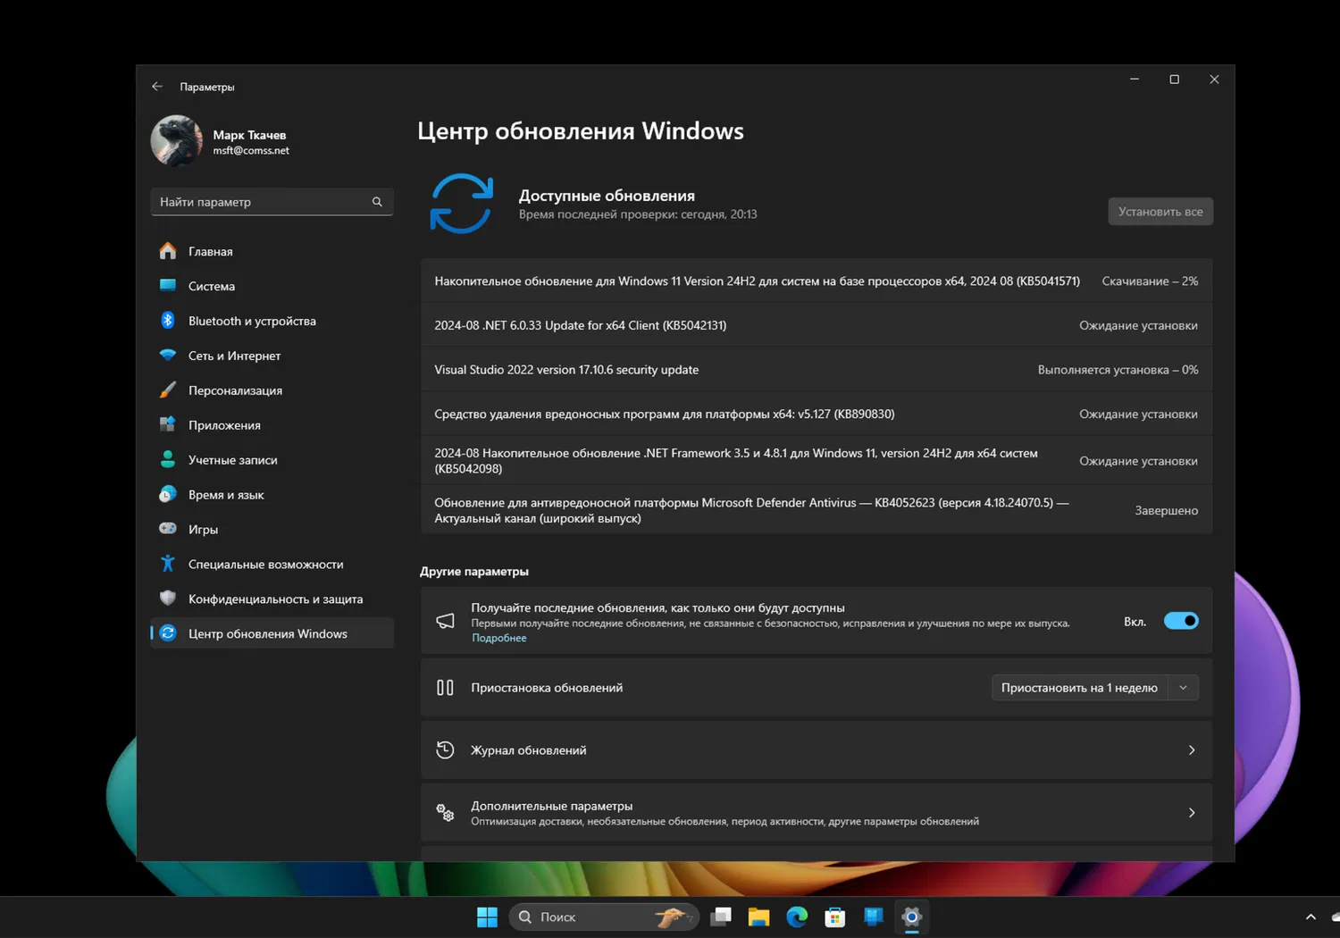Open the Персонализация section
Viewport: 1340px width, 938px height.
(x=272, y=390)
